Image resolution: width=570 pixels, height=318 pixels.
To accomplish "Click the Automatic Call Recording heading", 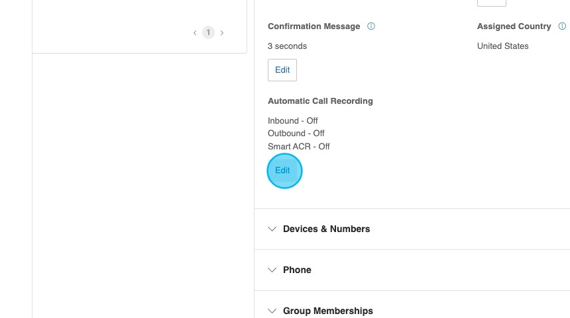I will point(320,101).
